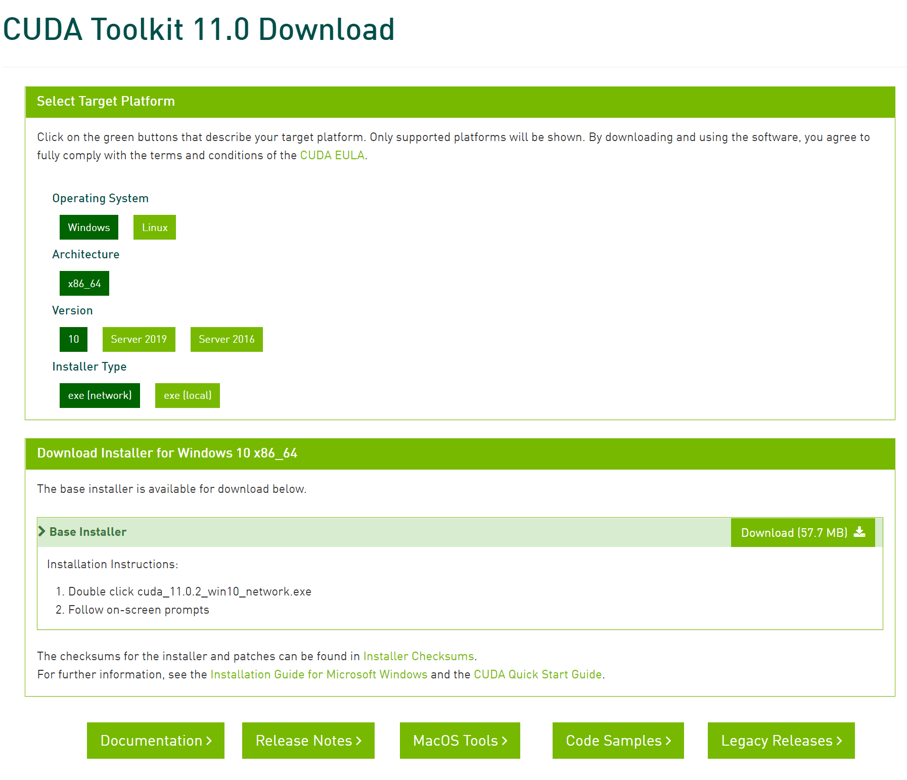Click Download Installer for Windows 10 header
Screen dimensions: 907x780
tap(460, 453)
